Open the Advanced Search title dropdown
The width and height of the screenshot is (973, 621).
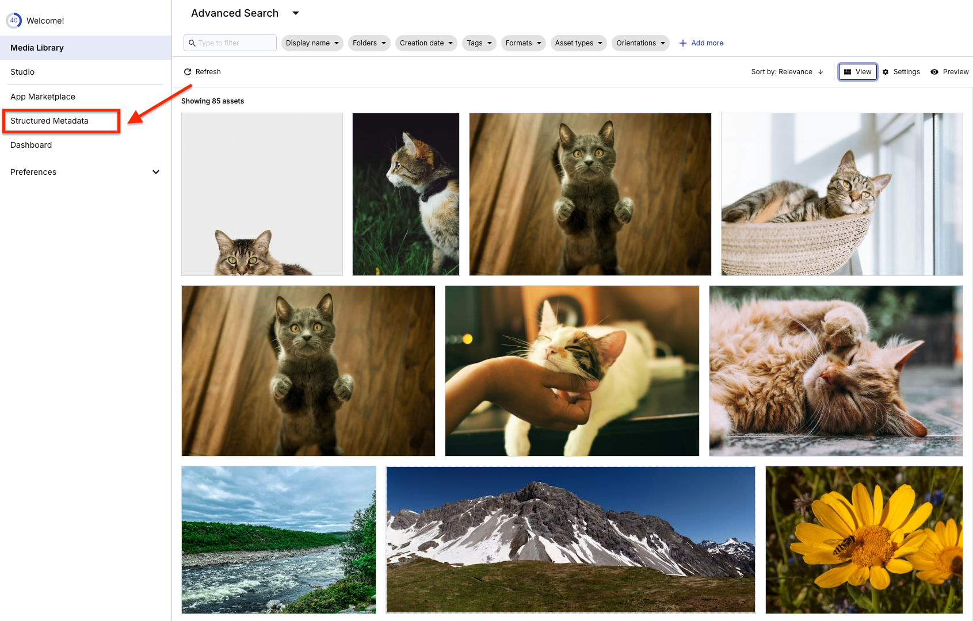pos(296,13)
